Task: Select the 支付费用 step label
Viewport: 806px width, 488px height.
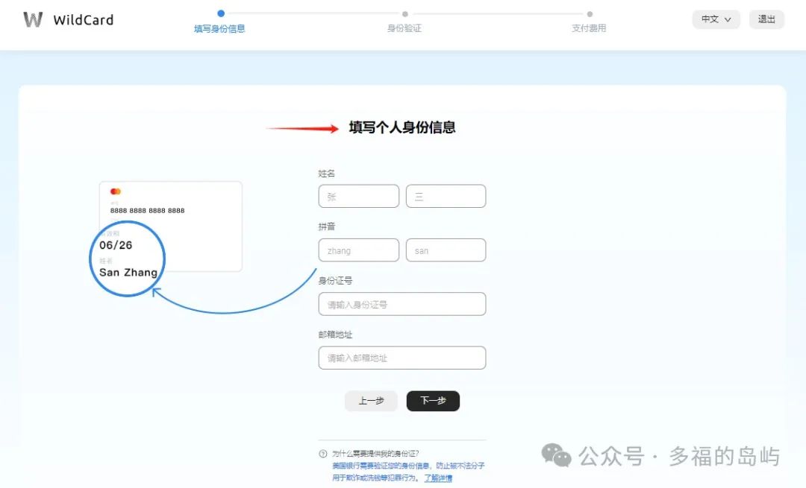Action: coord(589,28)
